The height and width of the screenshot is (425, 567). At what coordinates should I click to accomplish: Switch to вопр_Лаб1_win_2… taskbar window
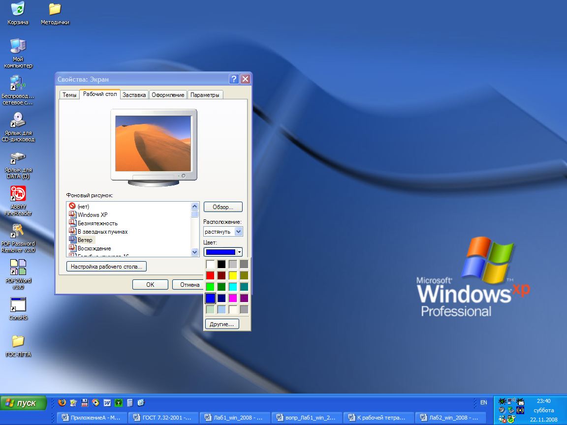pos(306,418)
